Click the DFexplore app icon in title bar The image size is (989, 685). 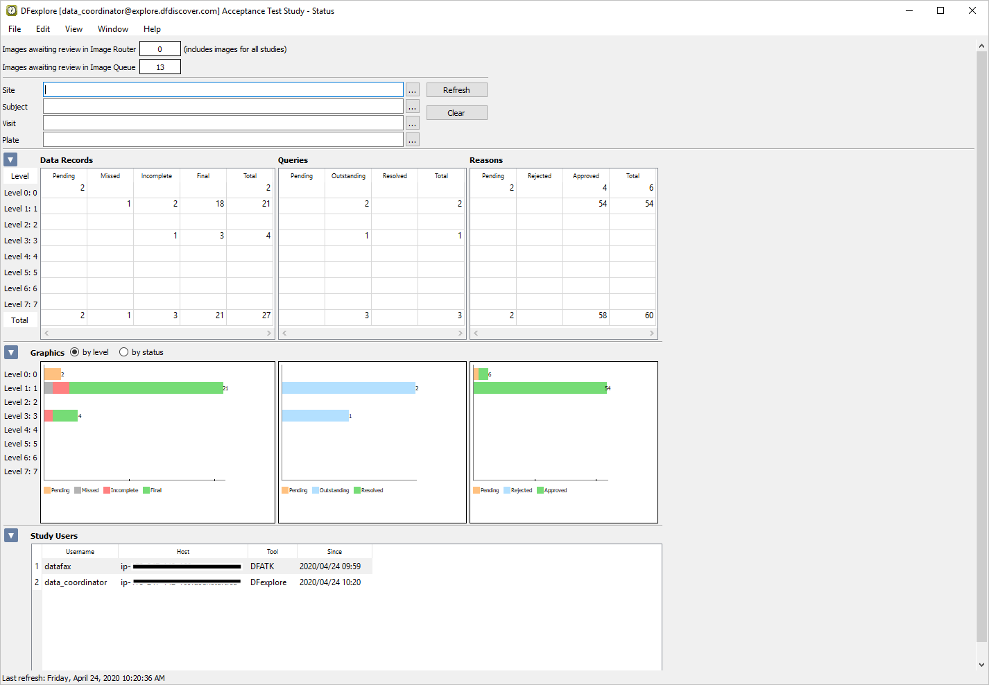tap(11, 10)
